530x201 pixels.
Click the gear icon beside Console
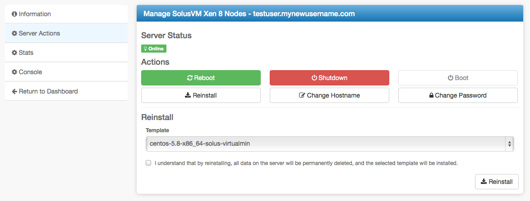point(14,72)
